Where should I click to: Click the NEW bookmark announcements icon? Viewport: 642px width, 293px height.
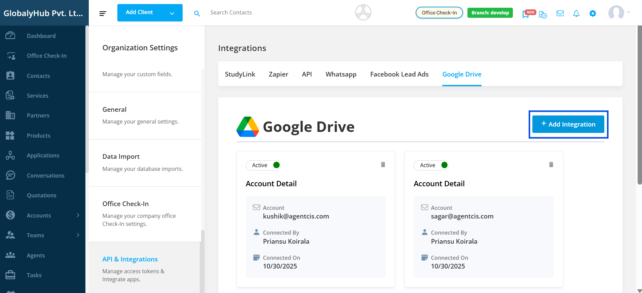(x=526, y=14)
